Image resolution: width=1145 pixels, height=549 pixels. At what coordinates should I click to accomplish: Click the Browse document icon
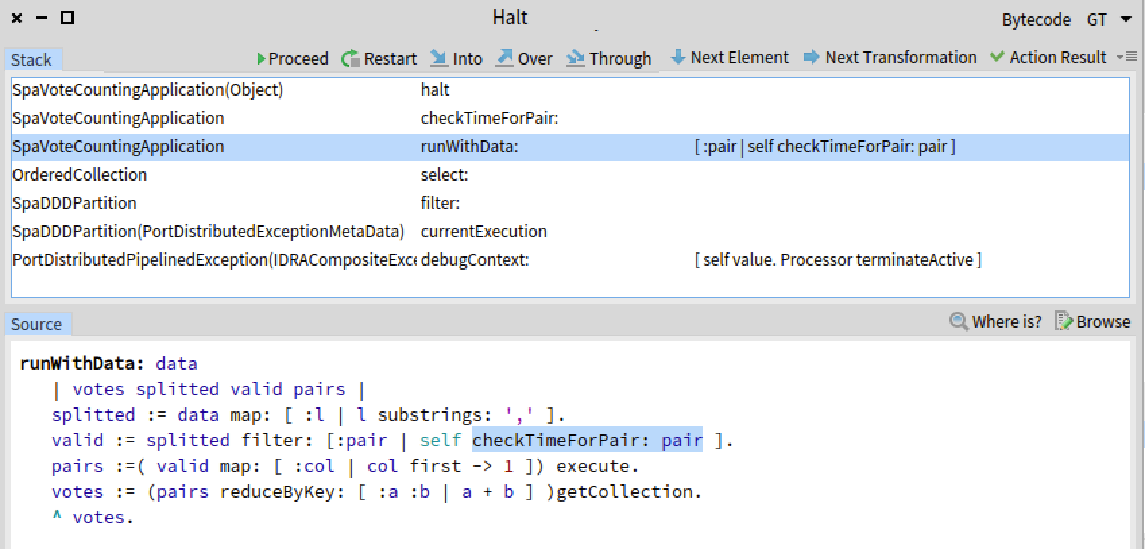[1063, 321]
